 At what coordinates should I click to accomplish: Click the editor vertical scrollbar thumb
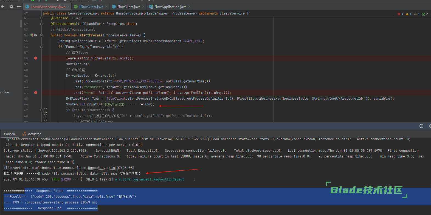[21, 23]
